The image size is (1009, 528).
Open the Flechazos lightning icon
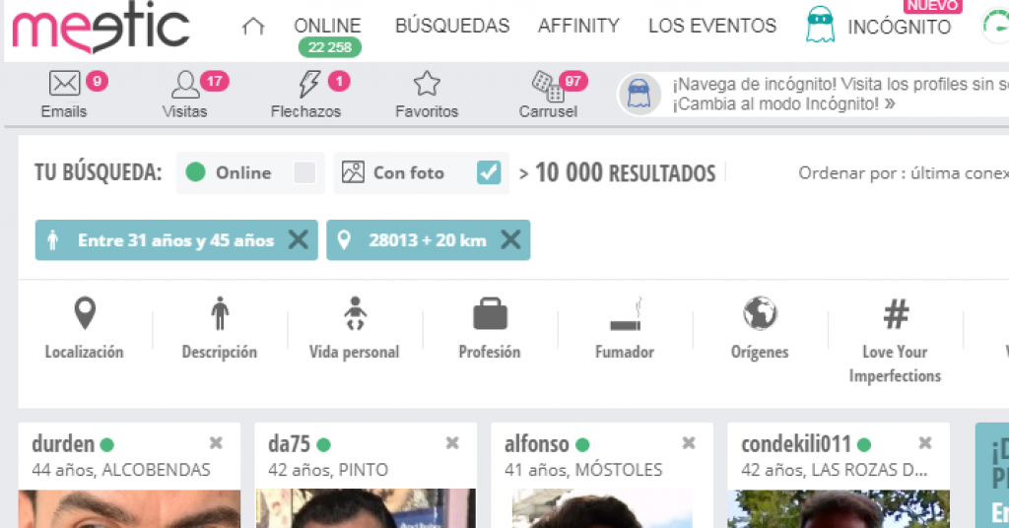pyautogui.click(x=309, y=85)
